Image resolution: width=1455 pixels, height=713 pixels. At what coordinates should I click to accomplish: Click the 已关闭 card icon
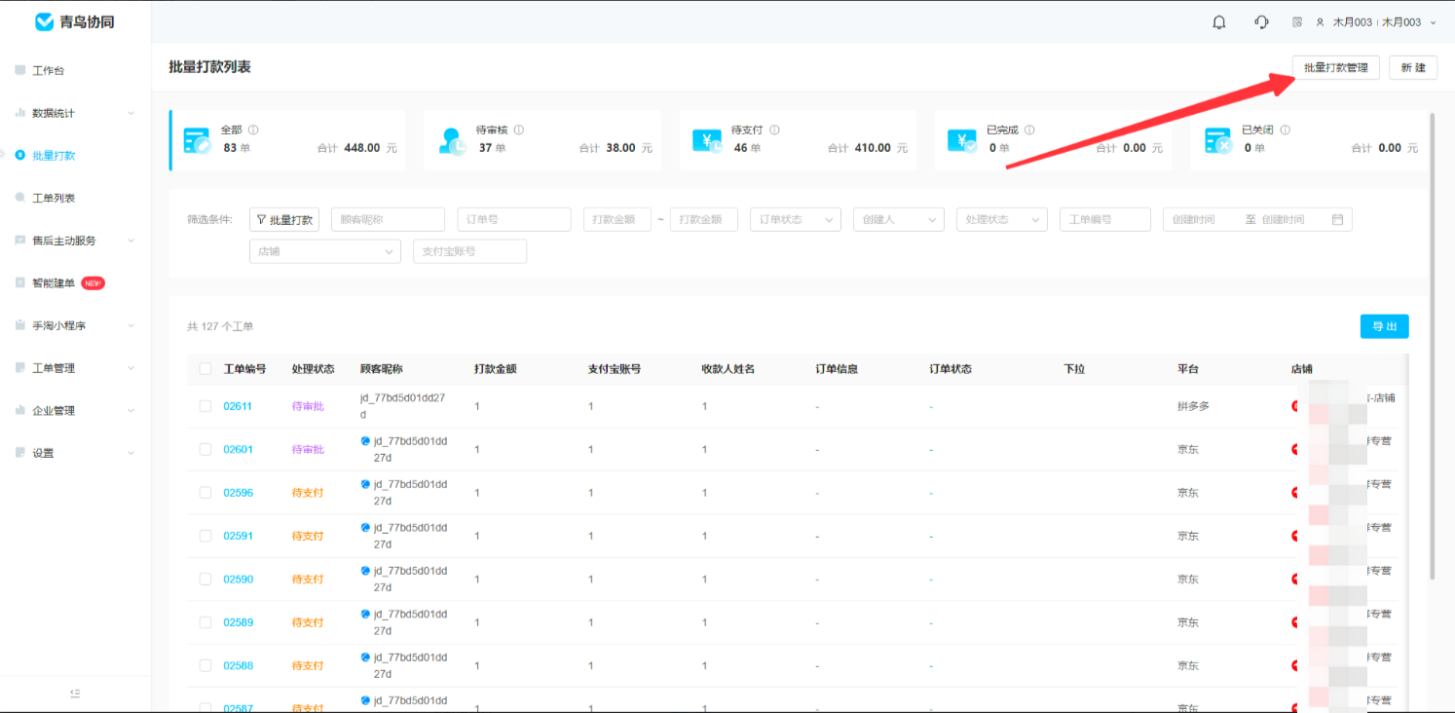click(1218, 140)
